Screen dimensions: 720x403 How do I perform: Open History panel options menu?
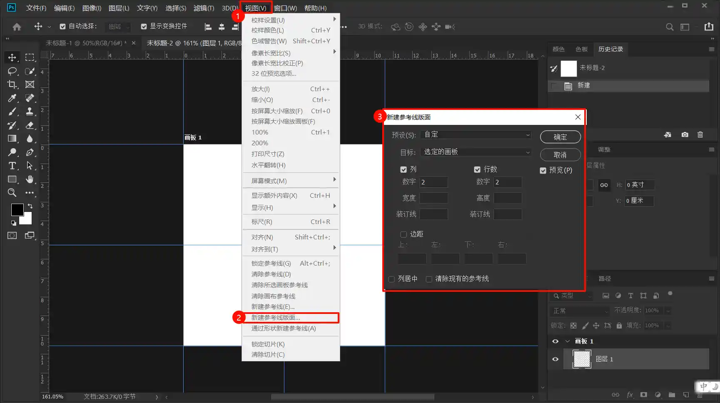711,49
